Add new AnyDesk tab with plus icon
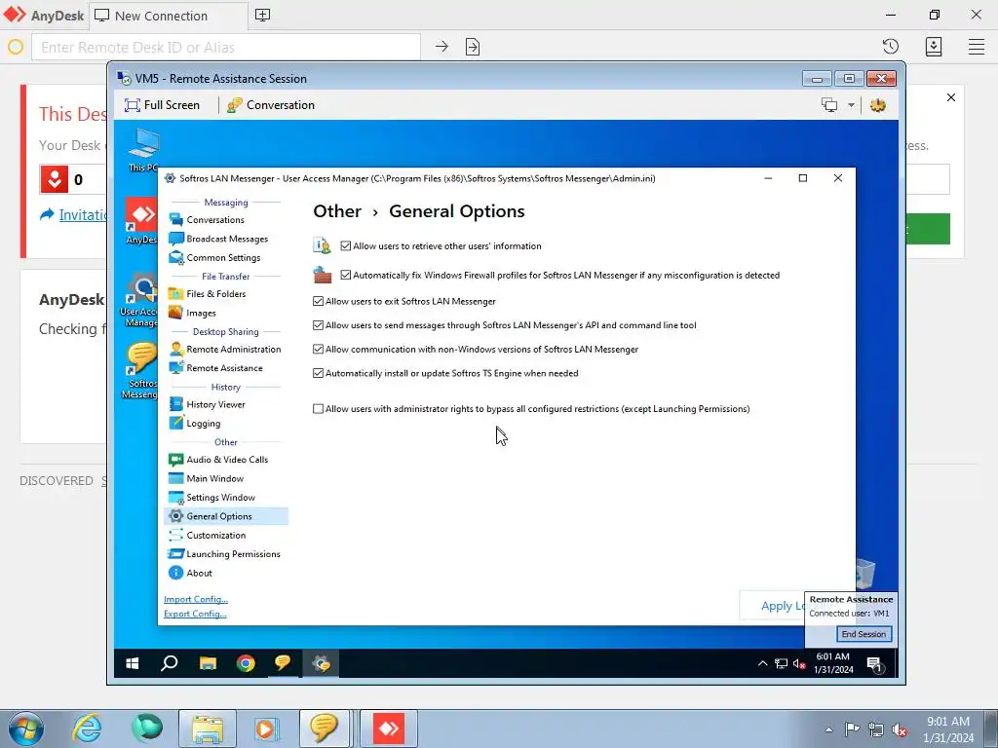The height and width of the screenshot is (748, 998). click(262, 16)
